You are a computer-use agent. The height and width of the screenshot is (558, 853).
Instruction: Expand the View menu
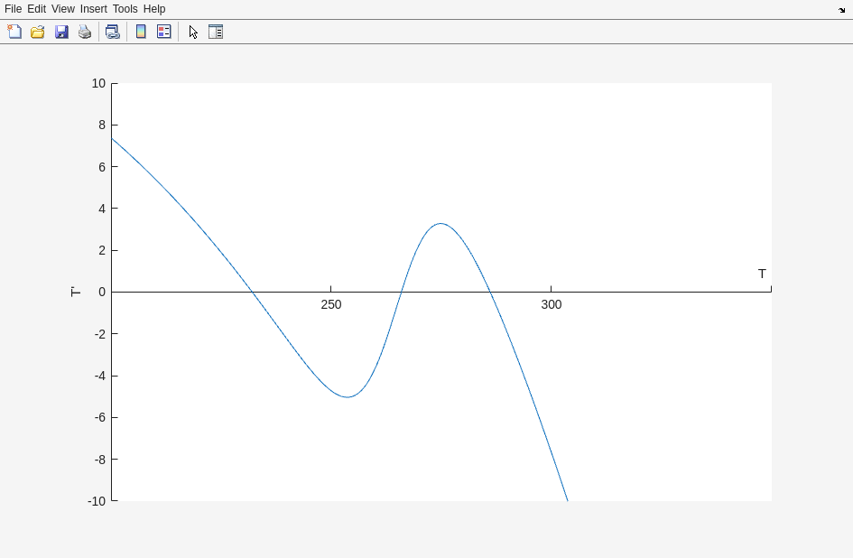tap(63, 9)
